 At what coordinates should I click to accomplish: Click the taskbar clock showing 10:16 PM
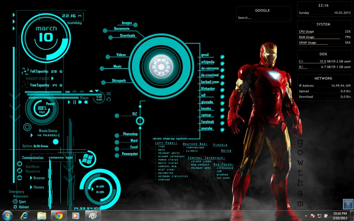tap(340, 214)
